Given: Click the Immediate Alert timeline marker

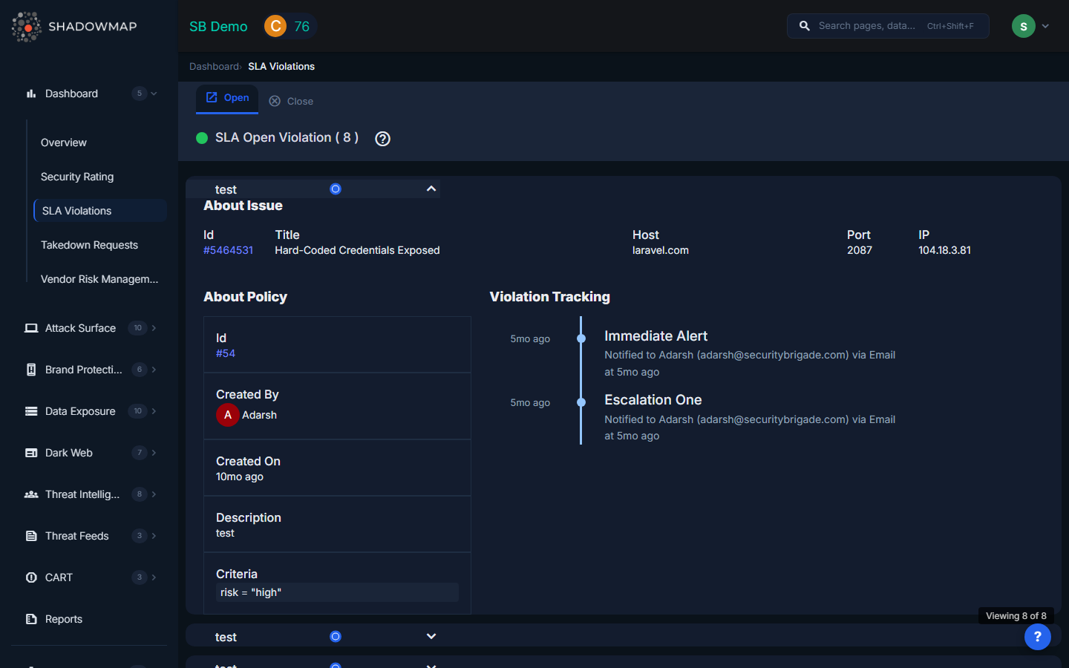Looking at the screenshot, I should click(x=581, y=338).
